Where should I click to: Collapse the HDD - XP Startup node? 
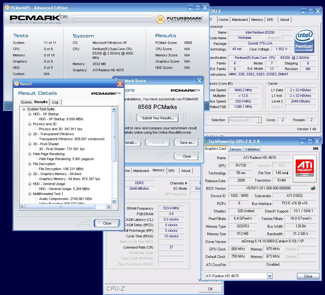(30, 114)
